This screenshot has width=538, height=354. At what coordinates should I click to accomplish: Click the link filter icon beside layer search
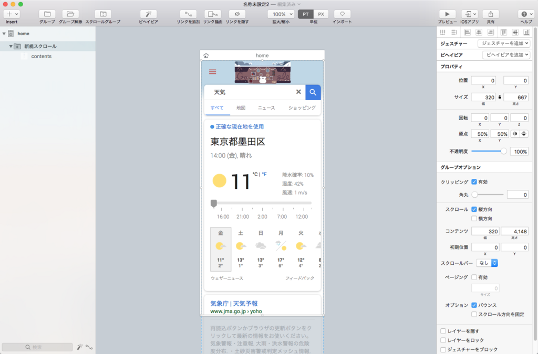89,347
